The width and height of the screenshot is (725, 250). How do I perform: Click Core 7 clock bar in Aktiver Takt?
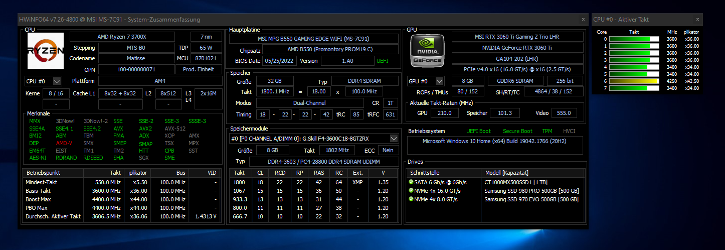pos(634,88)
